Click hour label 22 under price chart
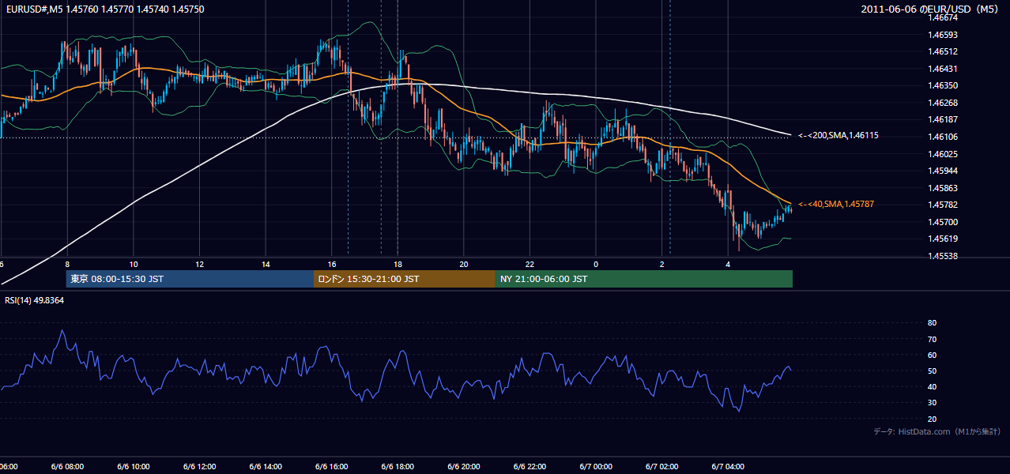1010x474 pixels. coord(530,264)
